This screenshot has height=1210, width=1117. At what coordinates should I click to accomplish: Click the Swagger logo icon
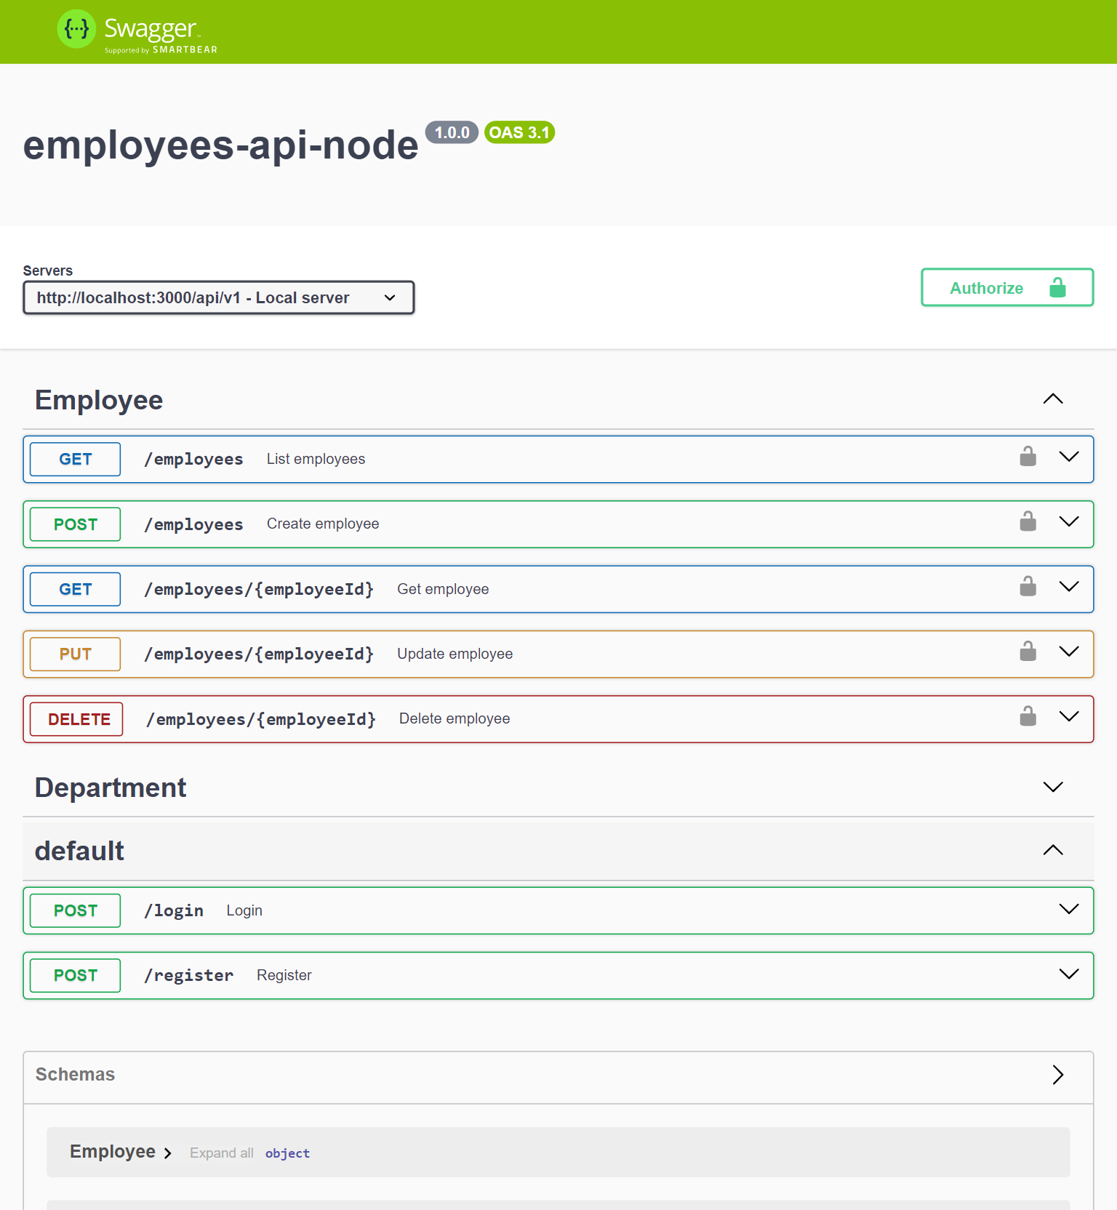tap(76, 29)
